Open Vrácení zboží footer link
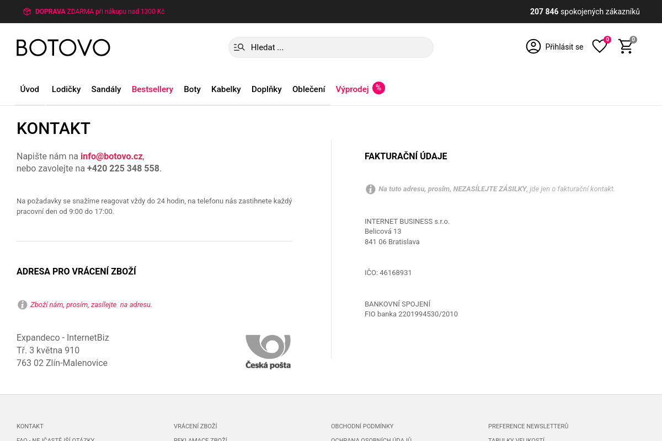Image resolution: width=662 pixels, height=441 pixels. [195, 426]
